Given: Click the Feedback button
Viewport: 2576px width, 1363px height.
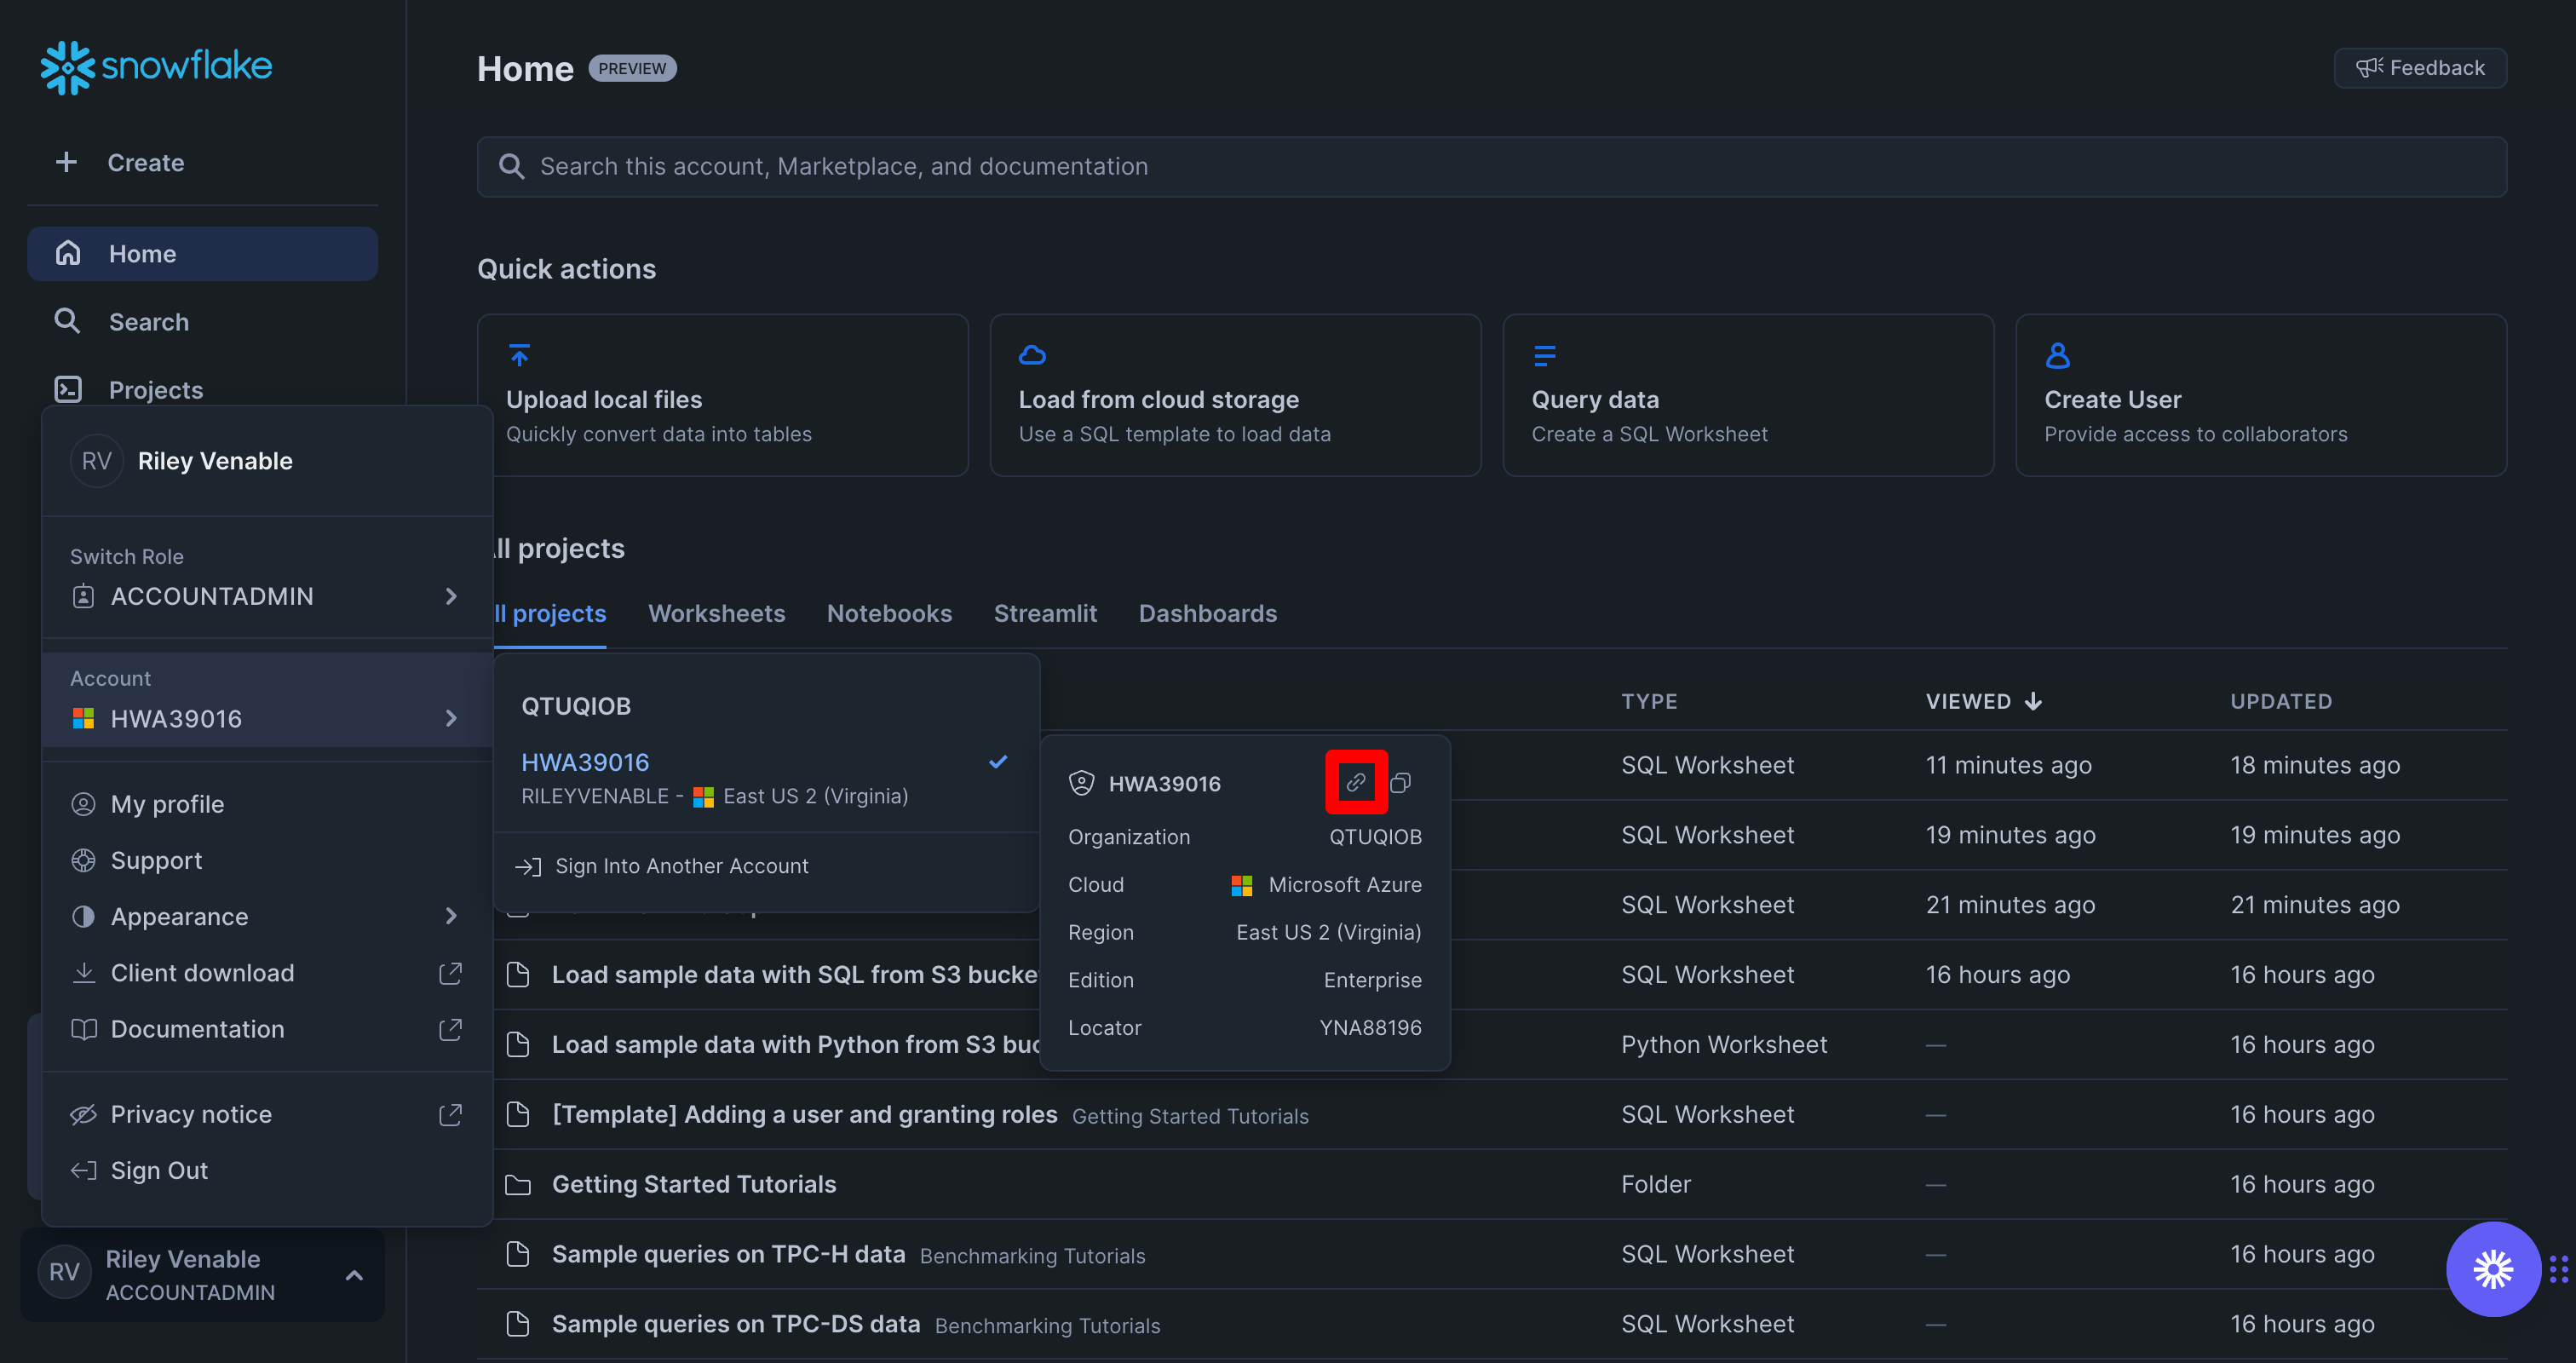Looking at the screenshot, I should point(2419,68).
